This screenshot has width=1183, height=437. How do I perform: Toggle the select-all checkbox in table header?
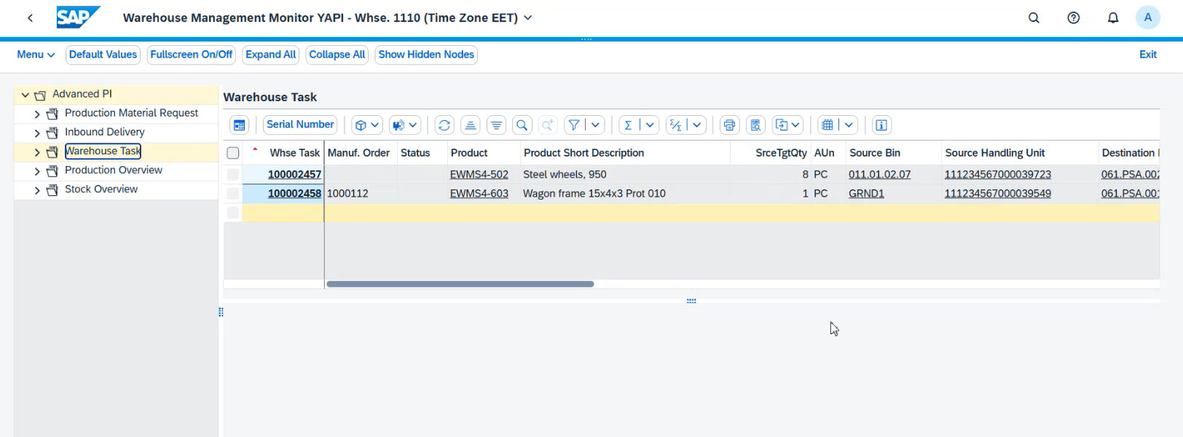coord(233,153)
